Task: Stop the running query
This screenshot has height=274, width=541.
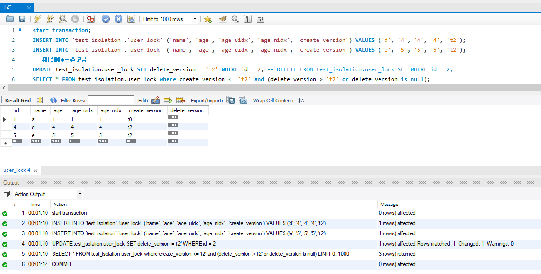Action: coord(75,19)
